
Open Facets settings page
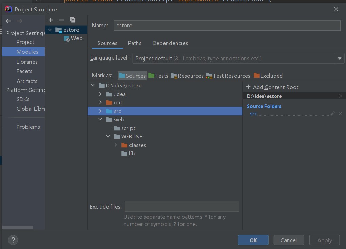pyautogui.click(x=24, y=71)
